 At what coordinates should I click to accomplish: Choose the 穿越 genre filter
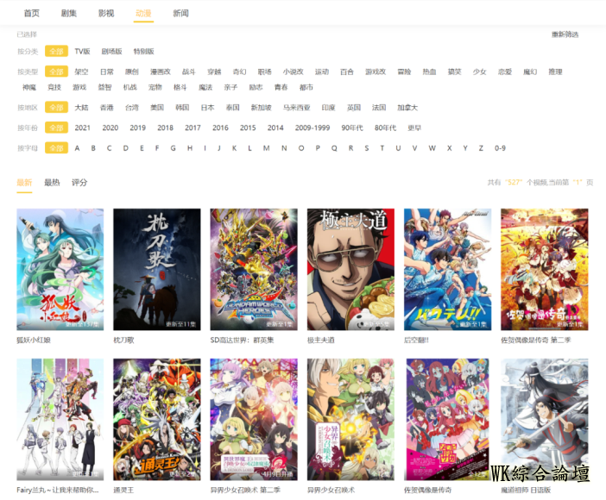(214, 72)
